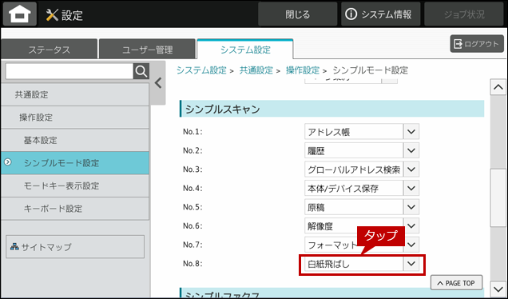Click the 閉じる button
The height and width of the screenshot is (299, 508).
tap(297, 14)
